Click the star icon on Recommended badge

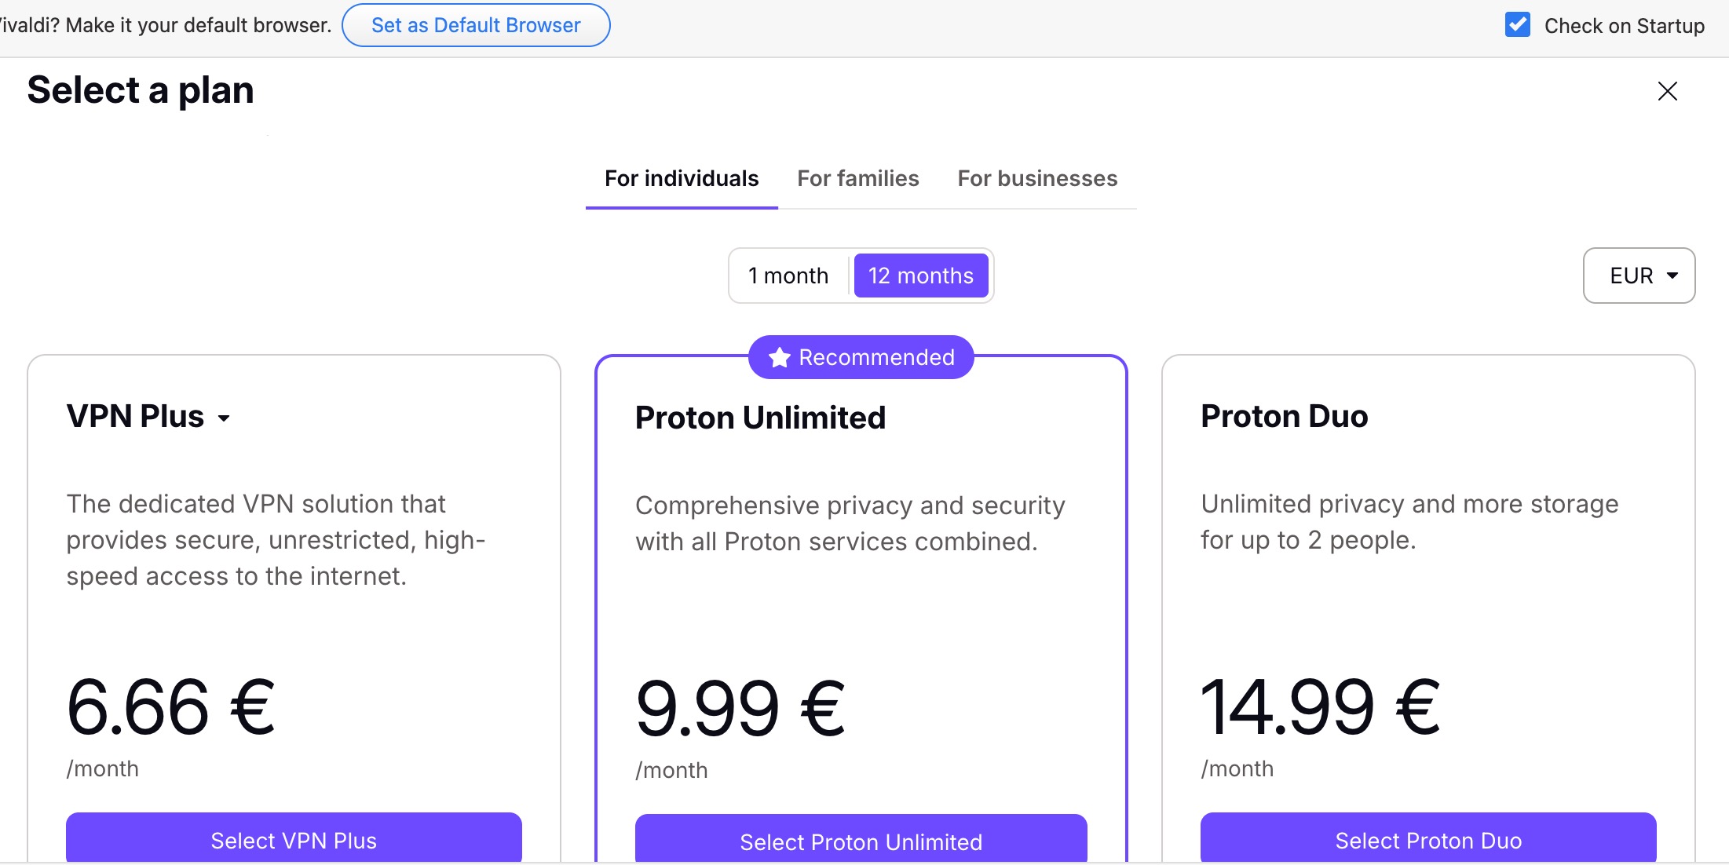click(779, 358)
